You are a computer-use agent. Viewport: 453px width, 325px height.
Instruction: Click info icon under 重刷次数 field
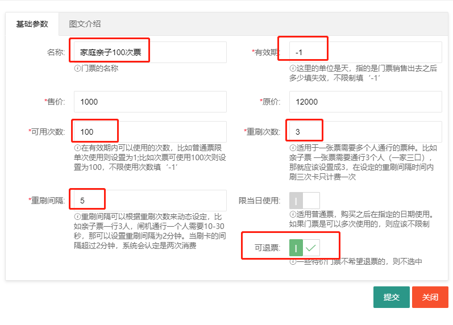point(293,148)
